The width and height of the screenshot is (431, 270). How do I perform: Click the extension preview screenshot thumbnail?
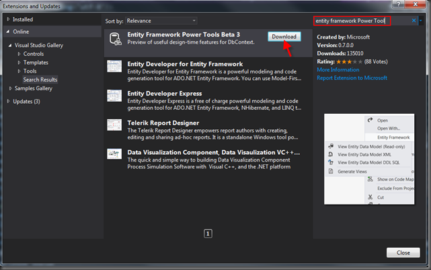(369, 159)
